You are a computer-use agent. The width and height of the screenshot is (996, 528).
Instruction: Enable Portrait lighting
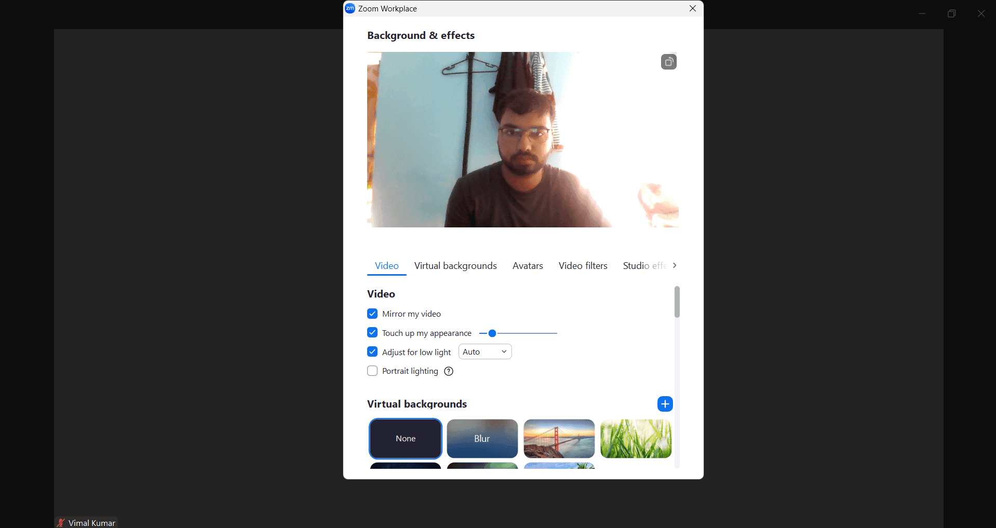click(x=372, y=371)
